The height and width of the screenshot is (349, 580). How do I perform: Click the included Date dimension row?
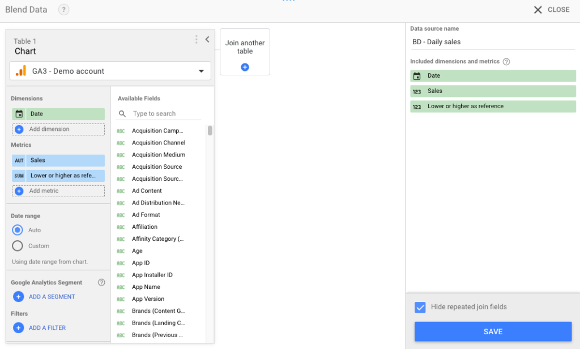(493, 76)
